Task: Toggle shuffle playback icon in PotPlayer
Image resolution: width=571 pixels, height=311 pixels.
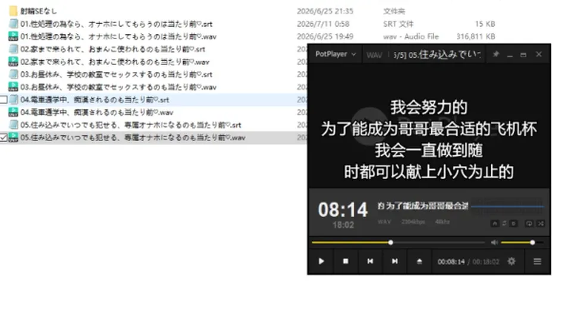Action: [x=541, y=223]
